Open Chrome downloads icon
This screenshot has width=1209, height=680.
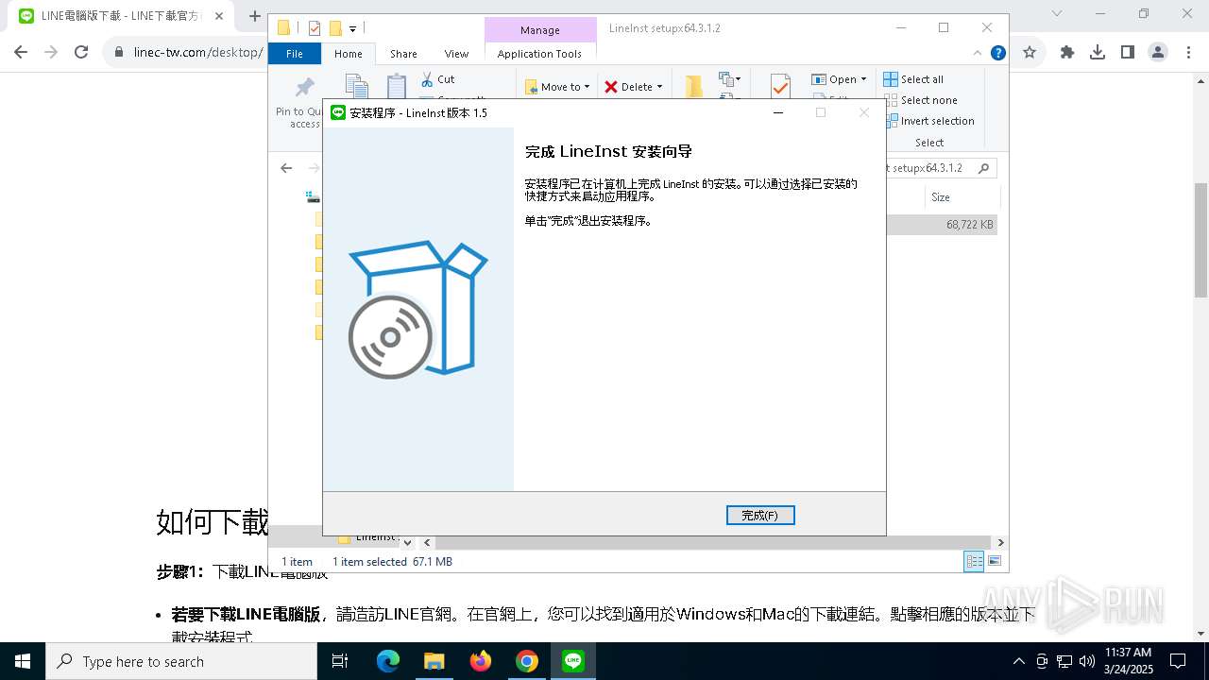(1098, 52)
